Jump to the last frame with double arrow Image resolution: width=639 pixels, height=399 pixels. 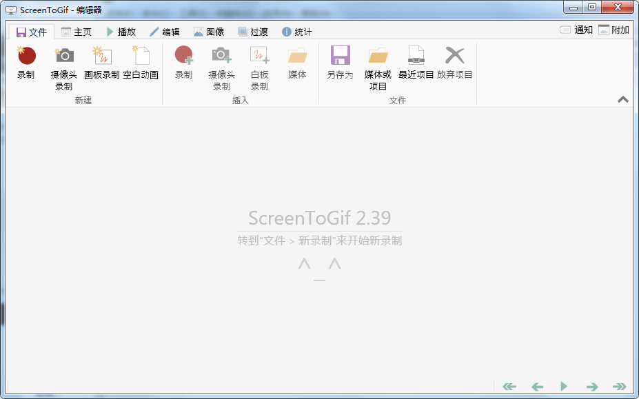pos(619,387)
